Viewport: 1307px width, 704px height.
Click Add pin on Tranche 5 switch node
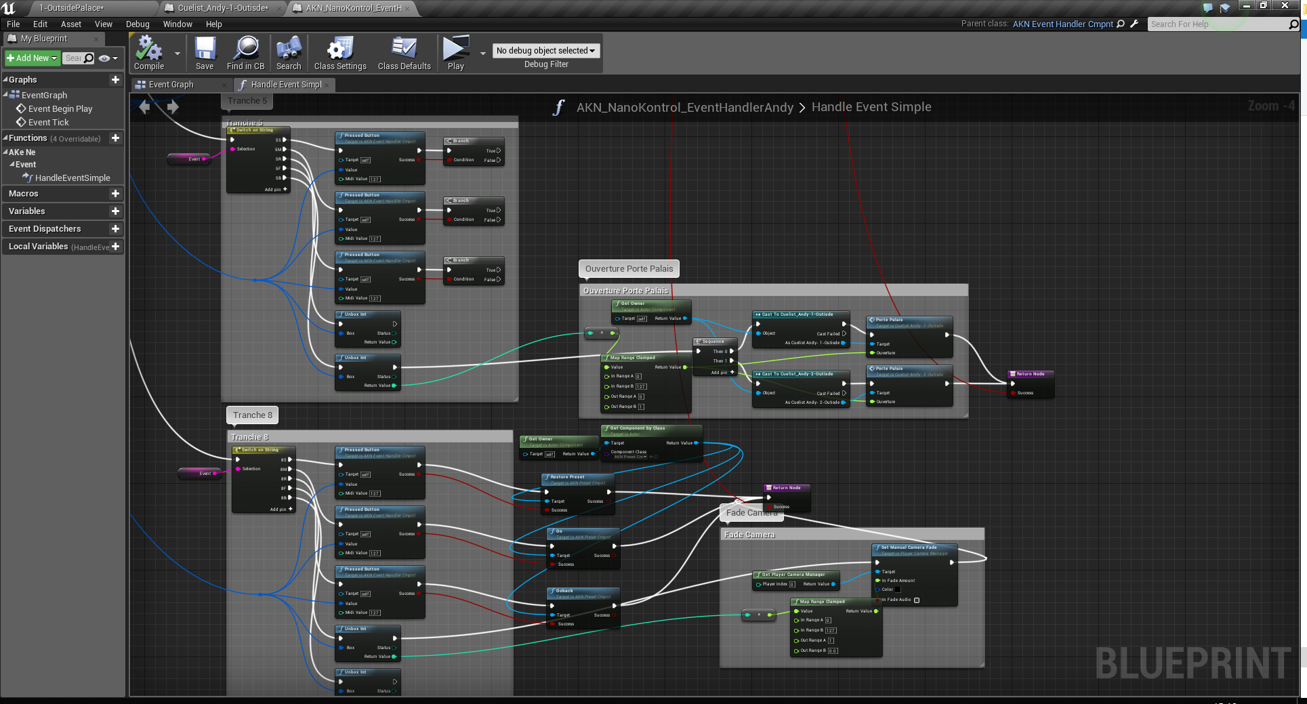point(276,190)
